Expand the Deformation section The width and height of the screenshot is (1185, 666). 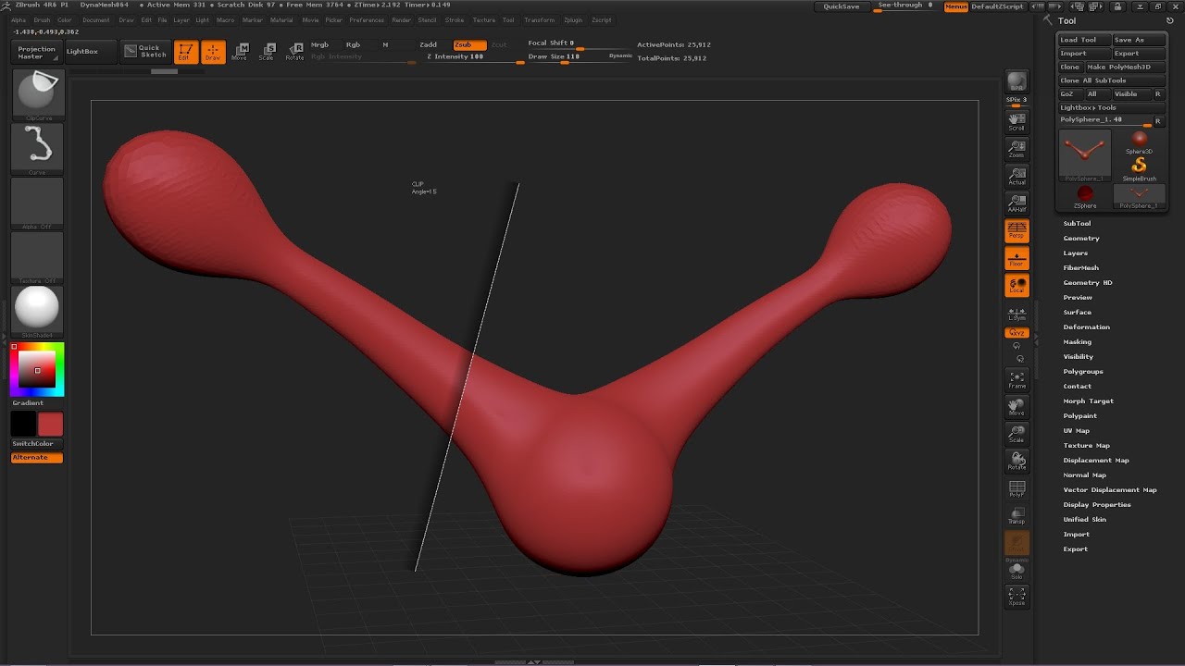tap(1087, 327)
